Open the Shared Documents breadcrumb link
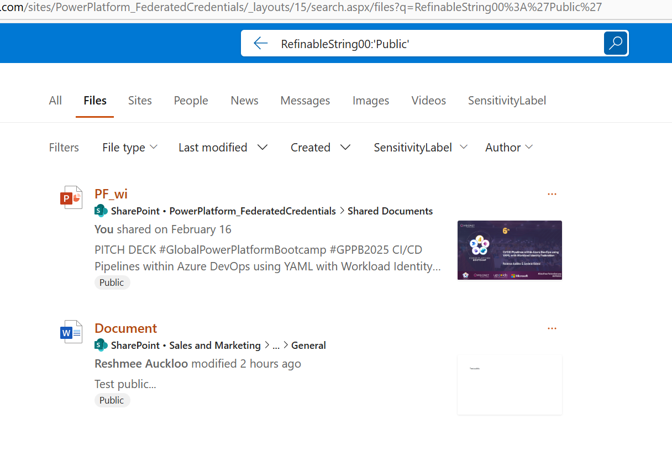This screenshot has width=672, height=450. (390, 211)
